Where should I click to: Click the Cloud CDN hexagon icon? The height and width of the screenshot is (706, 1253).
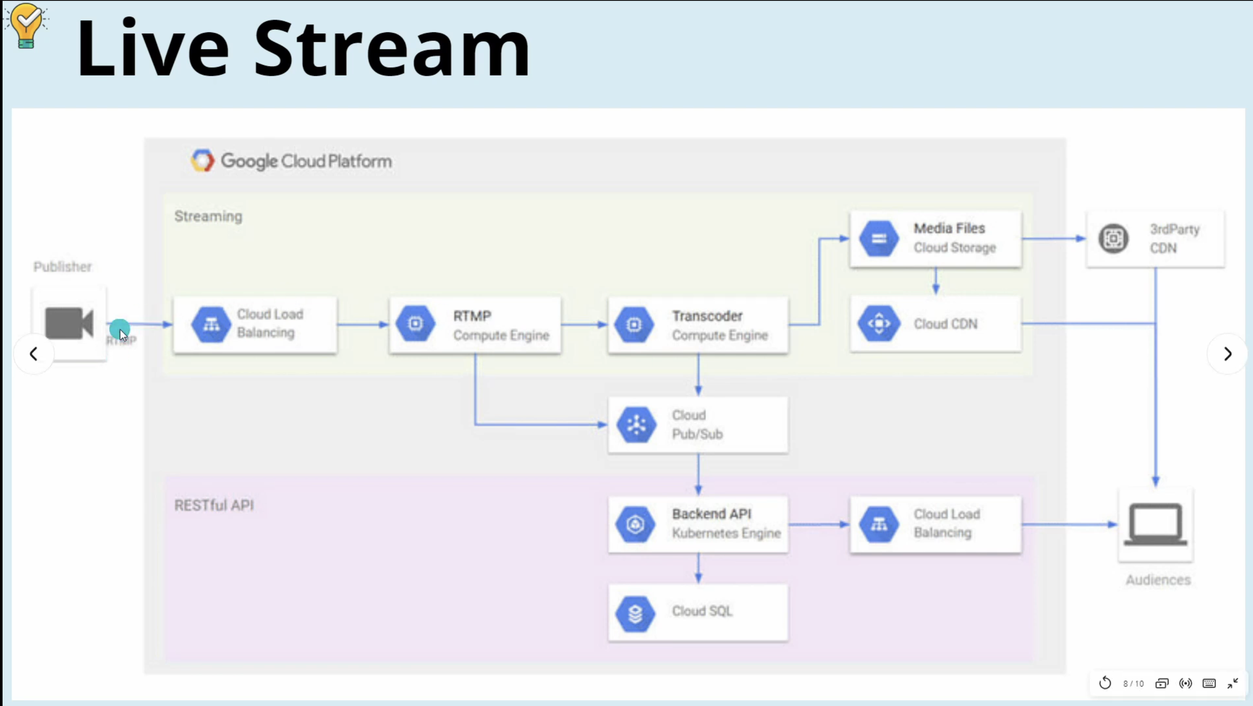[878, 324]
